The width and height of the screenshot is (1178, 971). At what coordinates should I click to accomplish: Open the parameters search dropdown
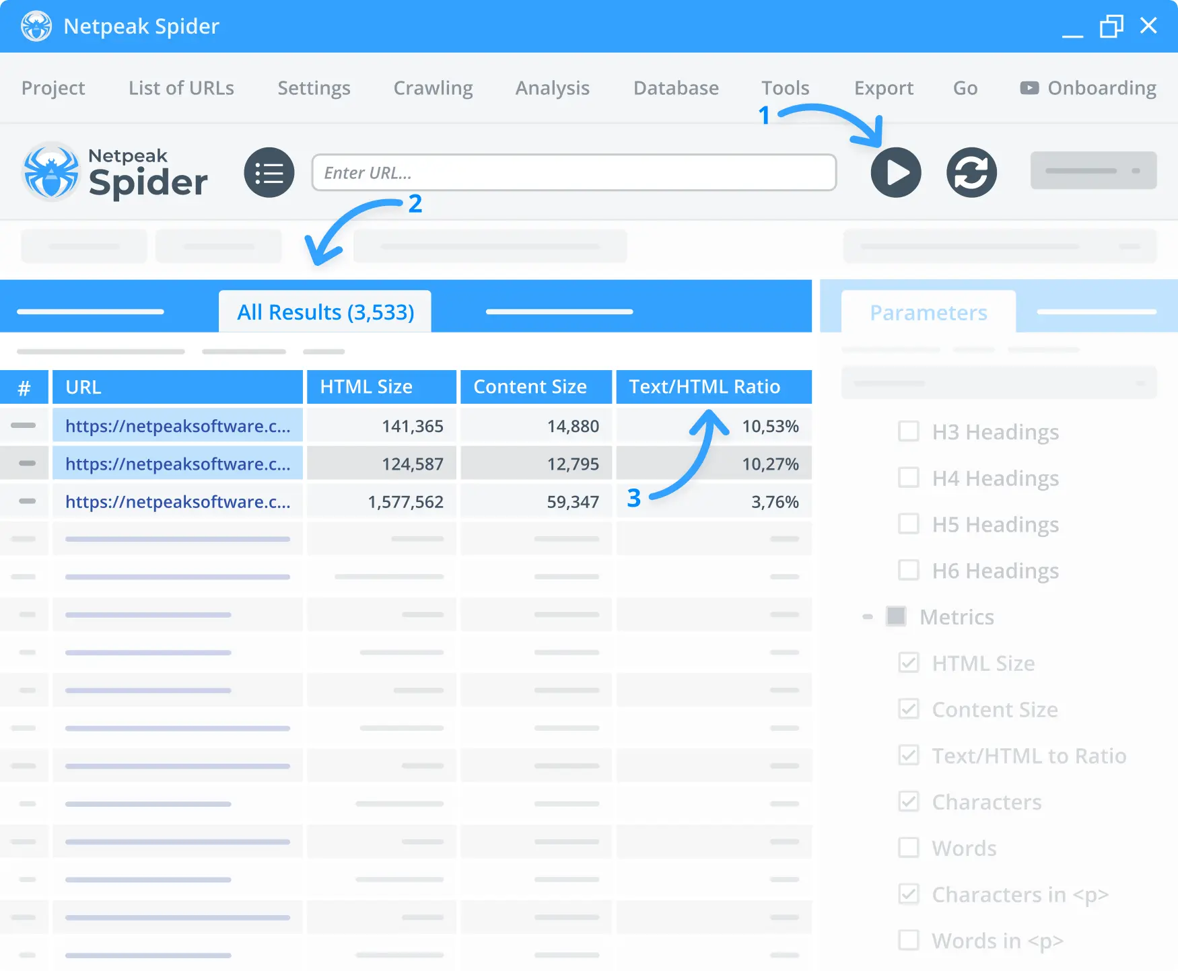point(999,383)
